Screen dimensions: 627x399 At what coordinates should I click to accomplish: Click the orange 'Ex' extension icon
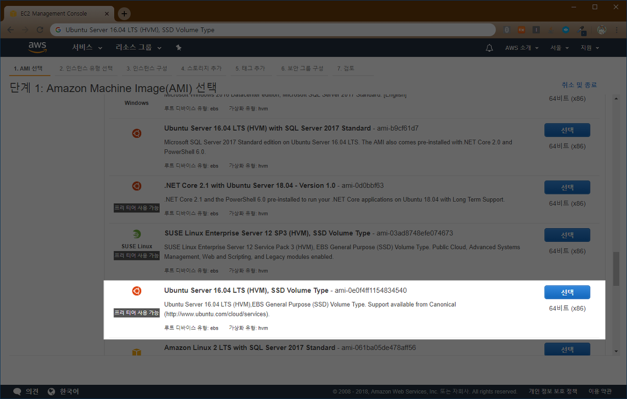521,30
